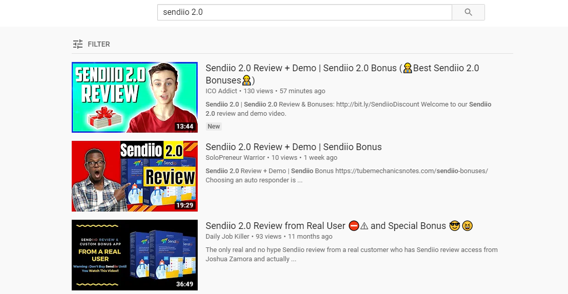Open the ICO Addict Sendiio 2.0 Review thumbnail

coord(135,97)
